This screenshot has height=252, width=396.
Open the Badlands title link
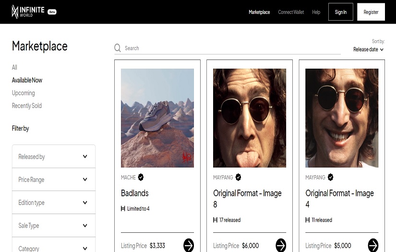[134, 193]
